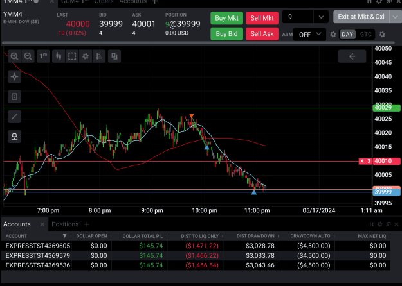Buy at market with Buy Mkt
Screen dimensions: 402x286
(226, 18)
